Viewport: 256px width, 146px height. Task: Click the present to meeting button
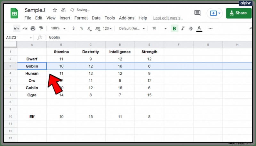pyautogui.click(x=213, y=13)
